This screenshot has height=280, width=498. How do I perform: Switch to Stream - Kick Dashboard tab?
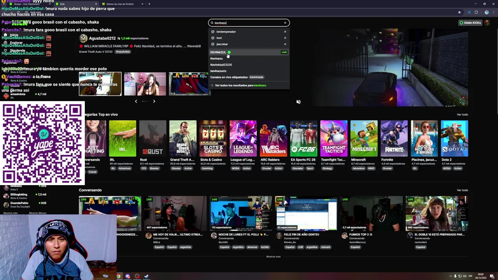click(29, 4)
